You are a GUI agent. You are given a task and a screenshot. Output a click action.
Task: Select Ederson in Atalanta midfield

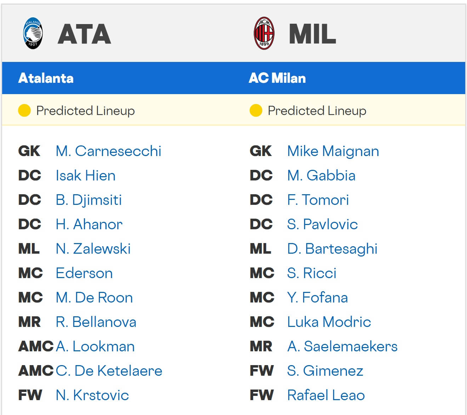click(x=84, y=273)
